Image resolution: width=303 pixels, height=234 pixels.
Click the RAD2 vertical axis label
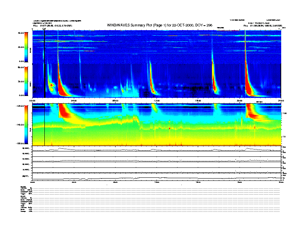coord(30,51)
